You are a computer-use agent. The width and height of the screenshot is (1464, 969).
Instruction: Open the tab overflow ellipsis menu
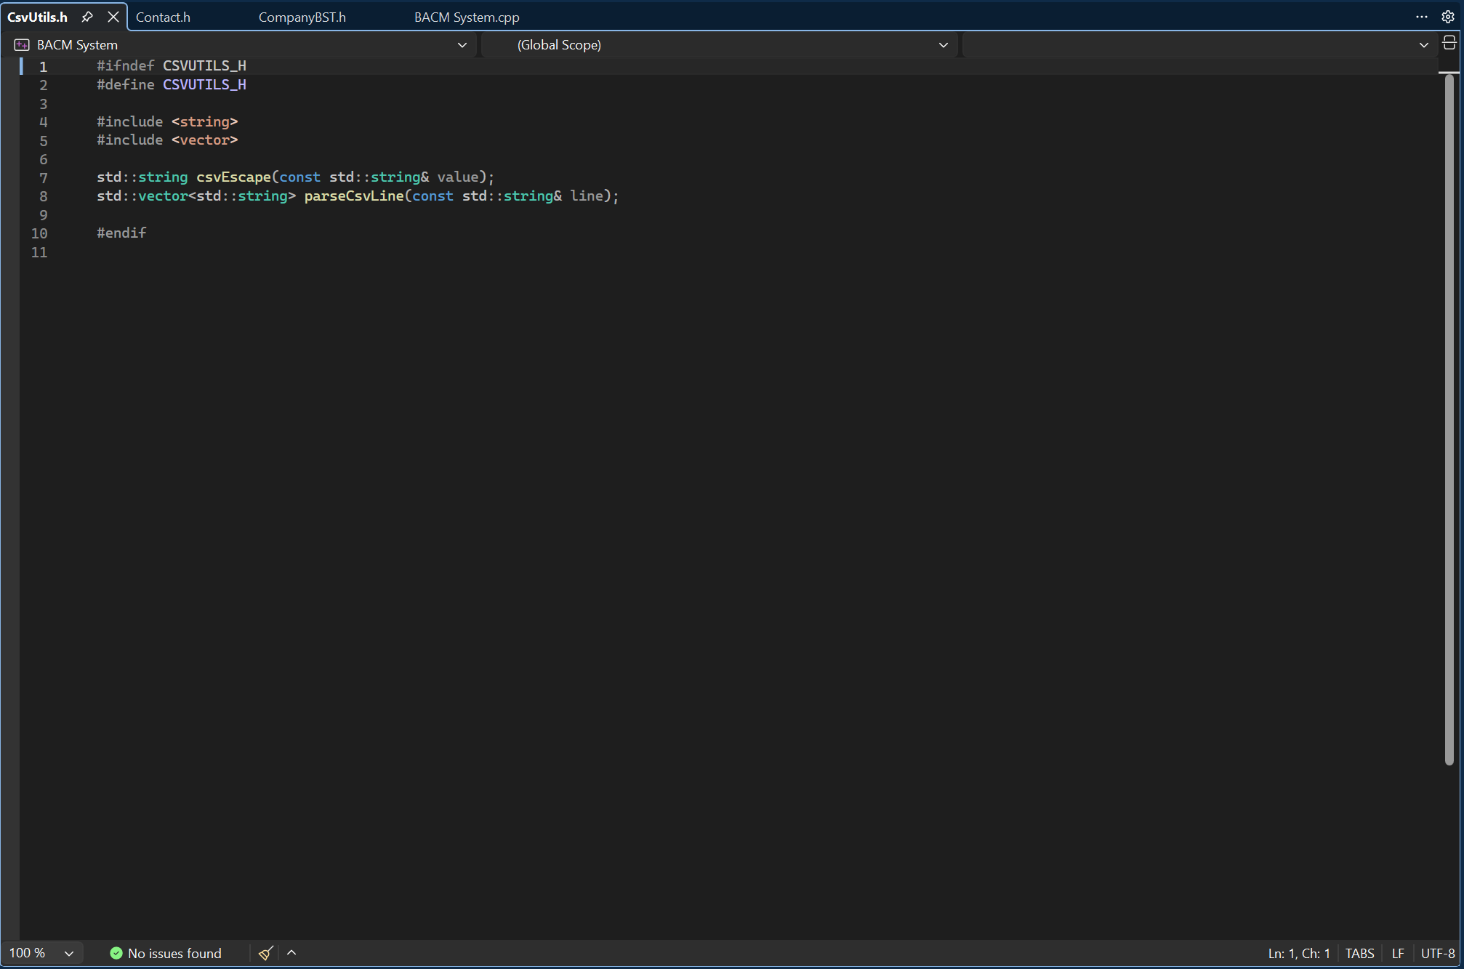(x=1422, y=17)
